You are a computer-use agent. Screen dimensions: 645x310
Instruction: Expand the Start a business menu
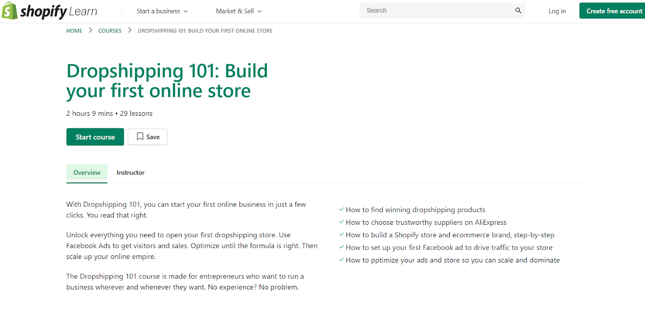point(162,11)
